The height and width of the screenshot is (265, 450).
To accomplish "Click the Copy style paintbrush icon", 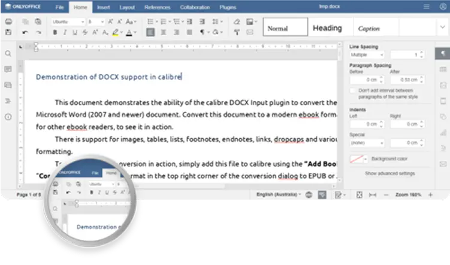I will (237, 32).
